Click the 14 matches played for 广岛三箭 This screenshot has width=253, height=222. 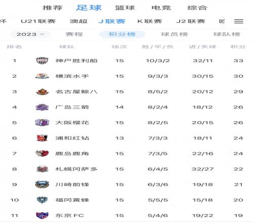point(119,107)
